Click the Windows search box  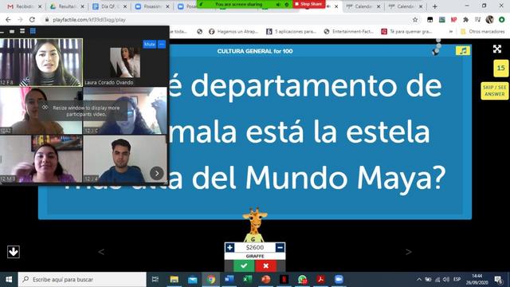coord(82,280)
